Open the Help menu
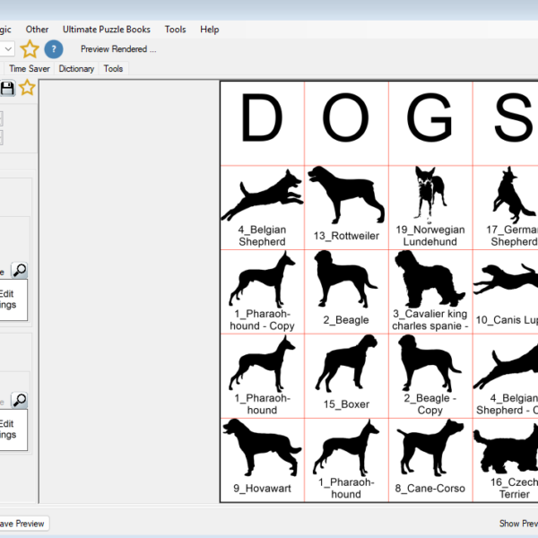 click(x=210, y=30)
